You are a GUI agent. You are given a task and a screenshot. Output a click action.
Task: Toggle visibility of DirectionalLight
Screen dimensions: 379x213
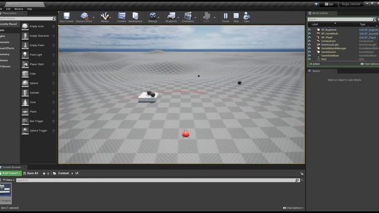click(x=309, y=45)
